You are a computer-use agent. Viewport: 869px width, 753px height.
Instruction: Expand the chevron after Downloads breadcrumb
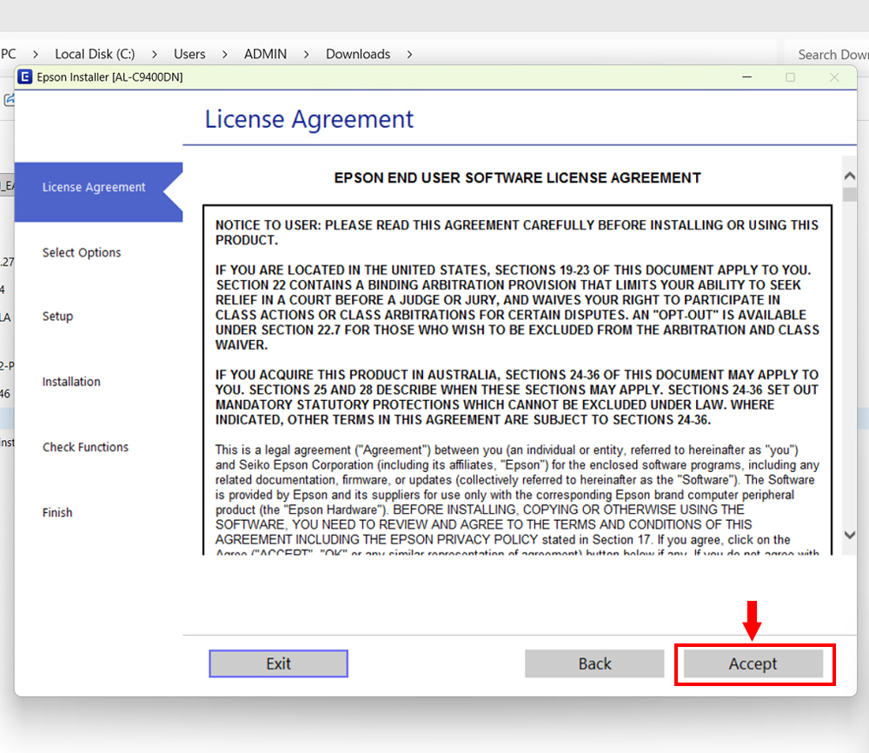(x=409, y=54)
